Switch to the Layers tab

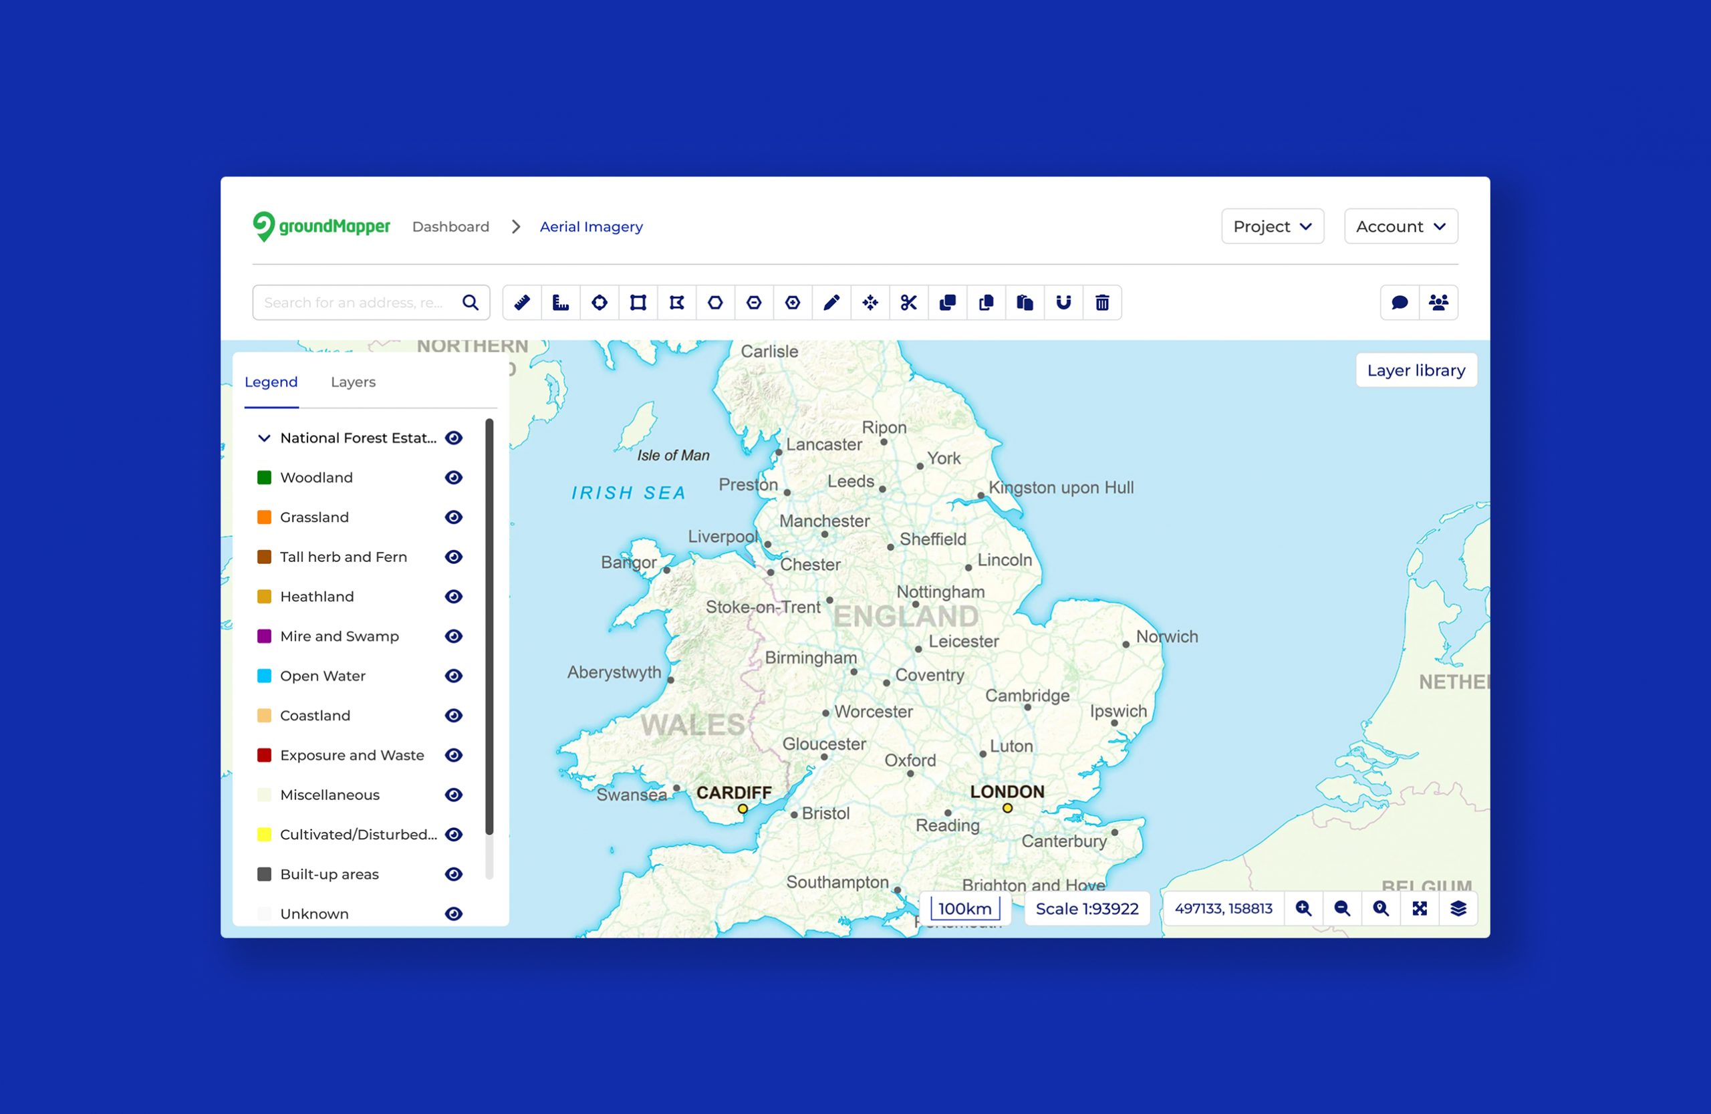(x=353, y=382)
